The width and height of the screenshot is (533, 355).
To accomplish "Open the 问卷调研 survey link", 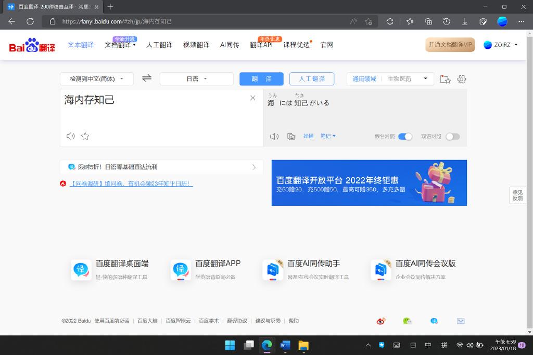I will coord(131,183).
